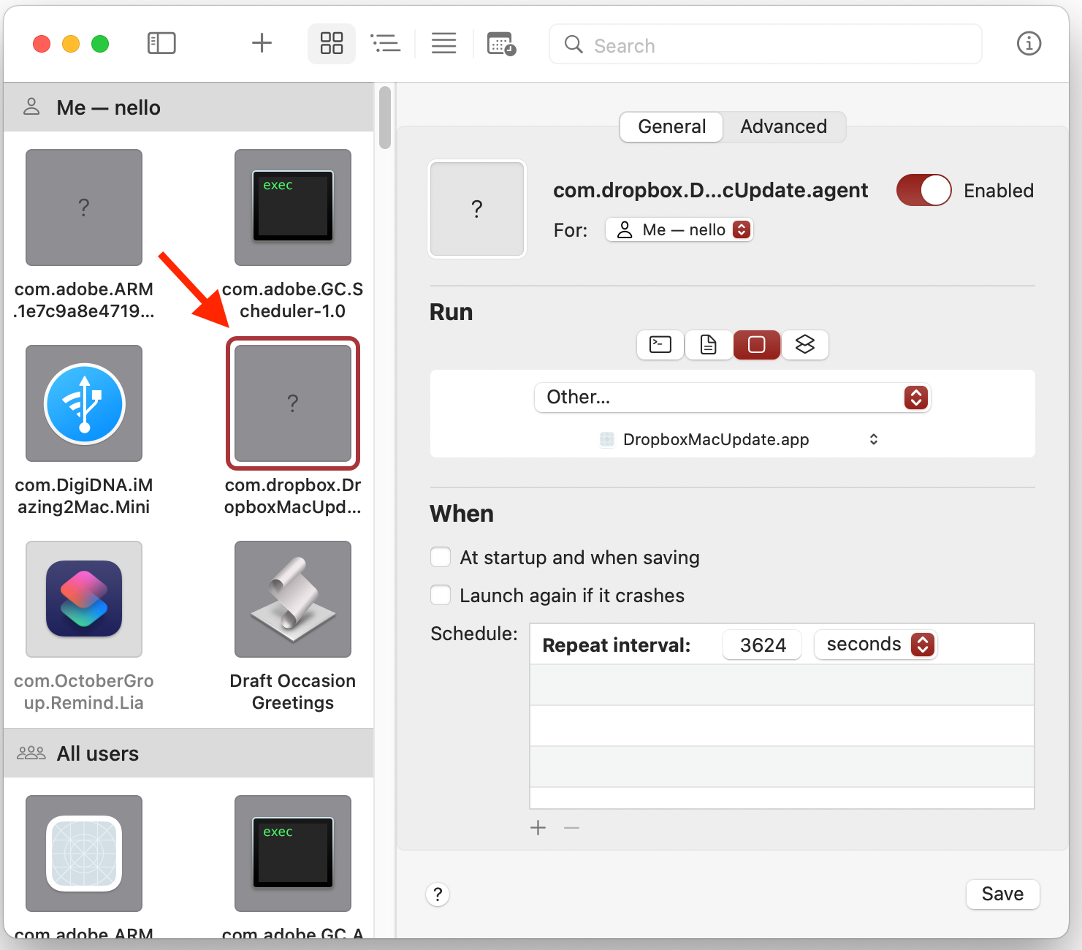This screenshot has height=950, width=1082.
Task: Select com.OctoberGroup.Remind.Lia job
Action: [84, 599]
